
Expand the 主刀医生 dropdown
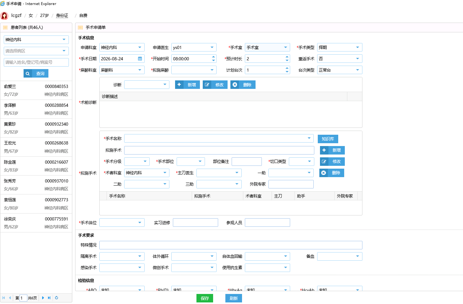click(x=237, y=173)
